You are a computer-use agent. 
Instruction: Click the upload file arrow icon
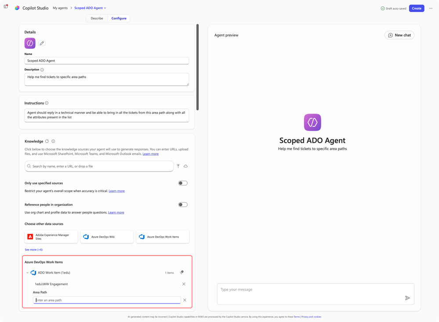178,166
